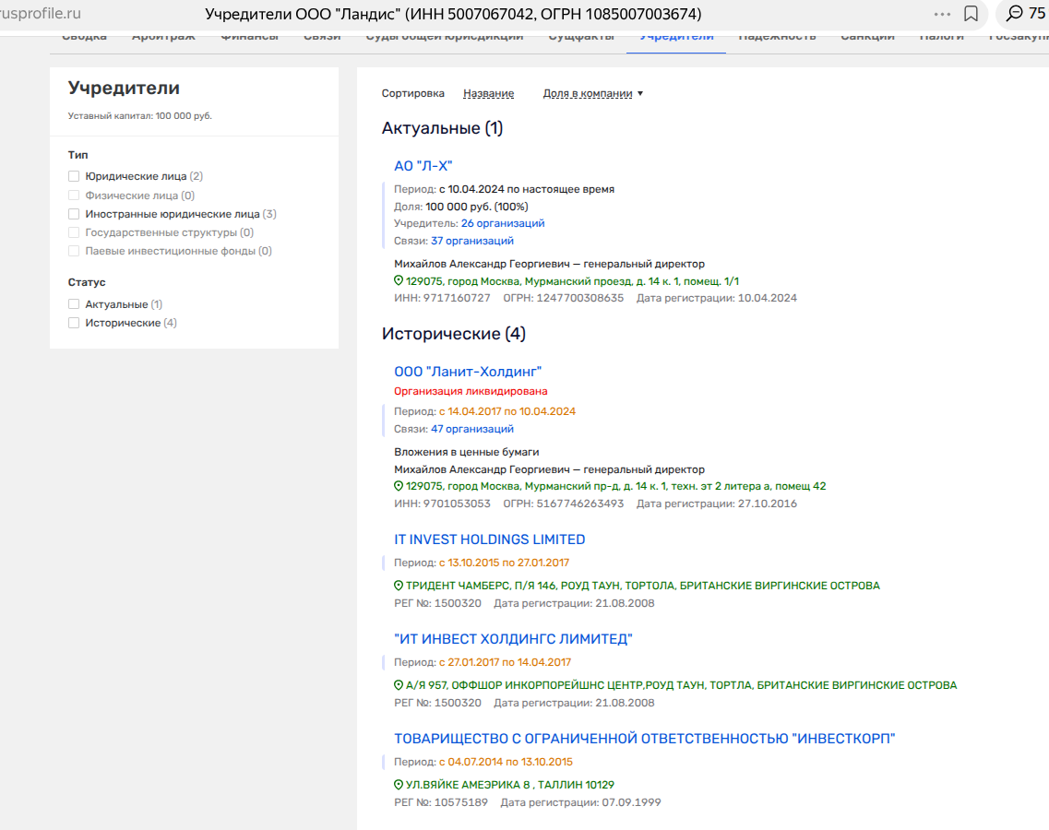Click the magnifier zoom indicator showing 75
Screen dimensions: 1049x830
pos(1024,14)
